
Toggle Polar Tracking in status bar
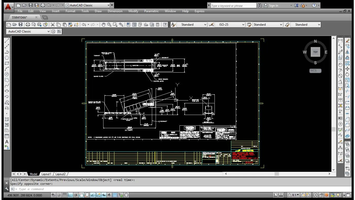pos(76,195)
